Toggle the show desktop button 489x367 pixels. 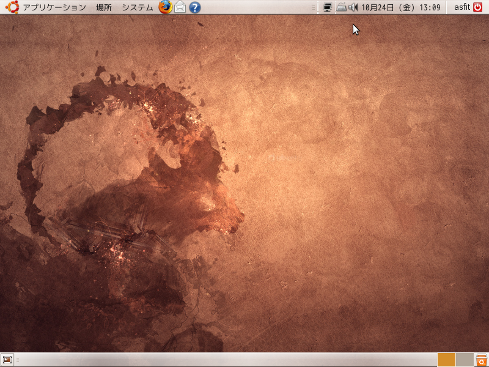click(7, 360)
